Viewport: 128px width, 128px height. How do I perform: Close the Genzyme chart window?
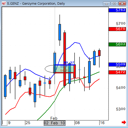[x=122, y=4]
